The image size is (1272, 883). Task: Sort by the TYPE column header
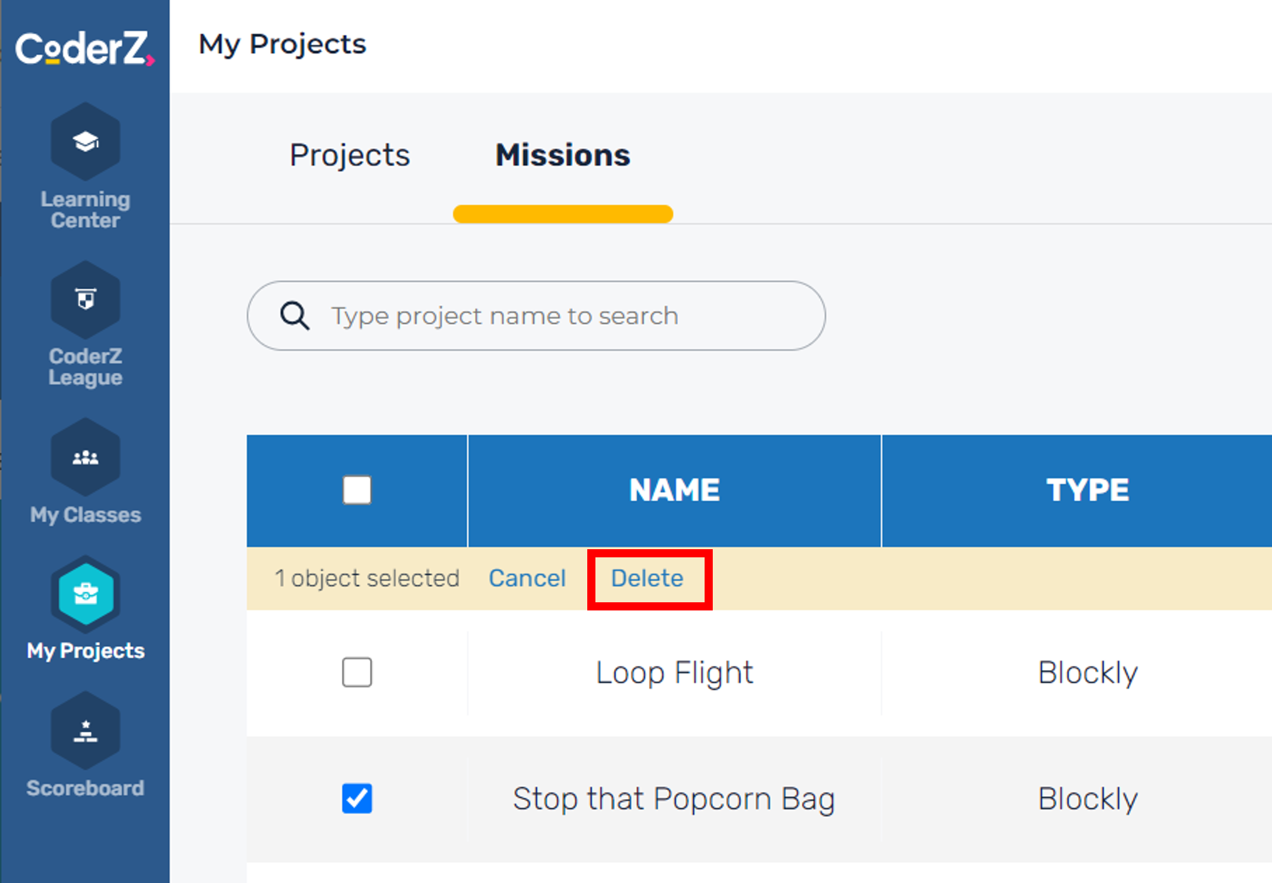tap(1088, 490)
